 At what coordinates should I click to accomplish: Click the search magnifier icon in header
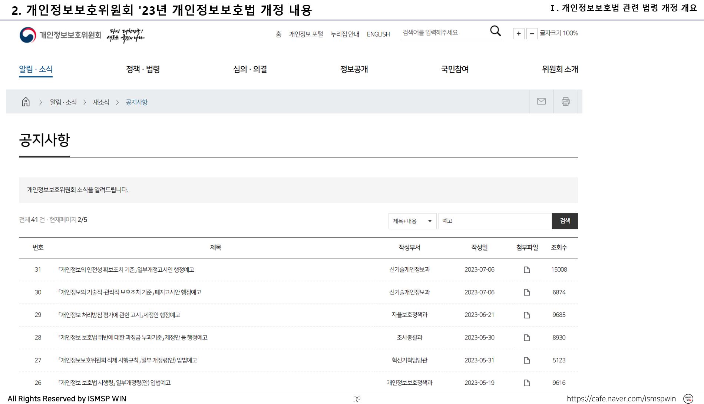[495, 31]
